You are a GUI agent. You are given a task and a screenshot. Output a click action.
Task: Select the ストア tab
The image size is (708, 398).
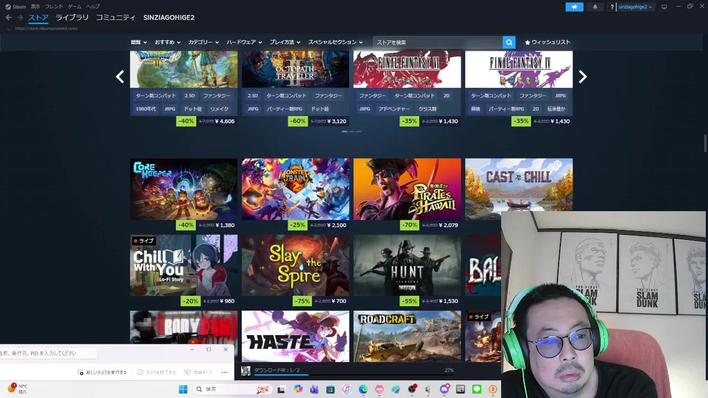point(38,18)
